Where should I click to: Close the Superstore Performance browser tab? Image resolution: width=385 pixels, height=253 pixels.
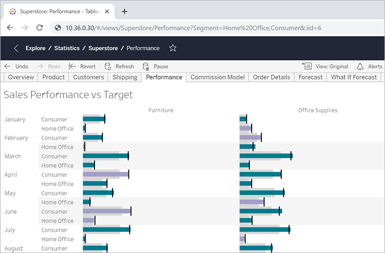click(x=107, y=11)
